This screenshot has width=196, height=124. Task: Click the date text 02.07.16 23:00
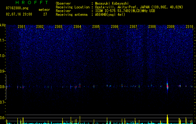(19, 14)
